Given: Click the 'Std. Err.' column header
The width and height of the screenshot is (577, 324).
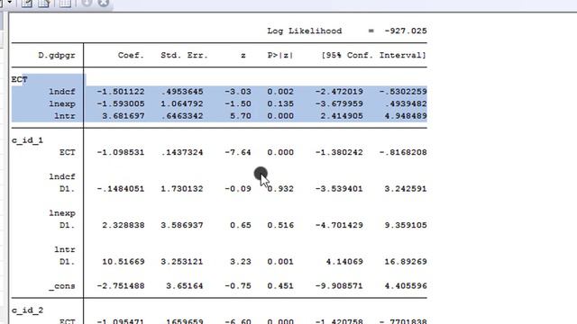Looking at the screenshot, I should pos(184,56).
